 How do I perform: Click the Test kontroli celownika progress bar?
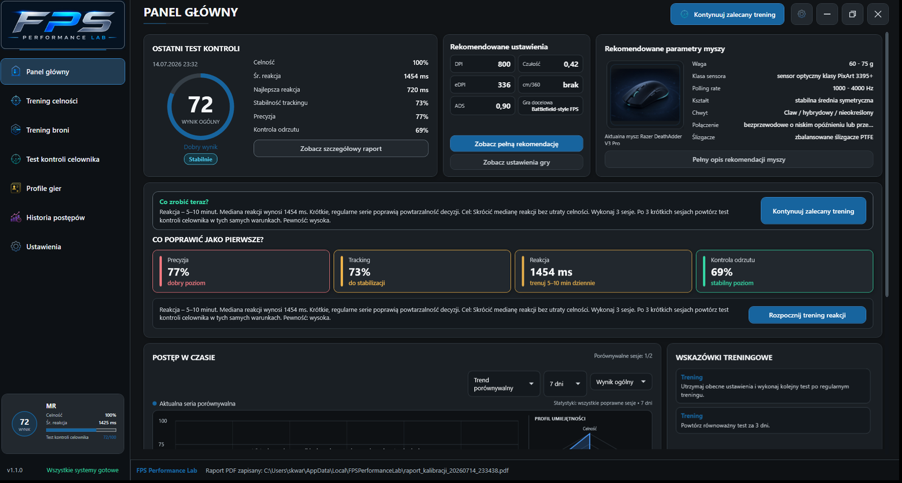click(x=81, y=430)
